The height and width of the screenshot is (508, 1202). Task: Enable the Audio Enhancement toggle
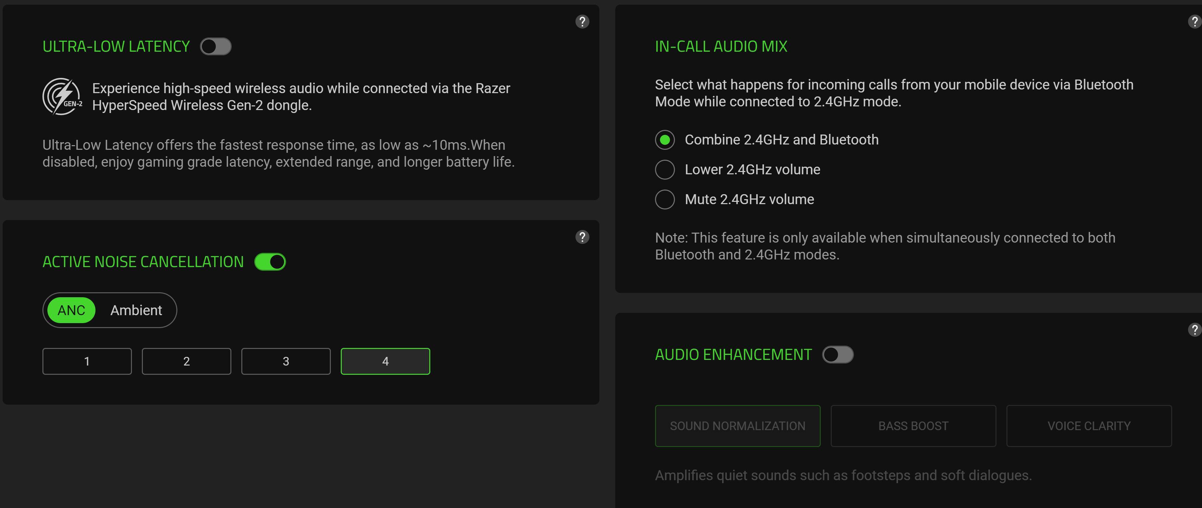click(x=838, y=355)
